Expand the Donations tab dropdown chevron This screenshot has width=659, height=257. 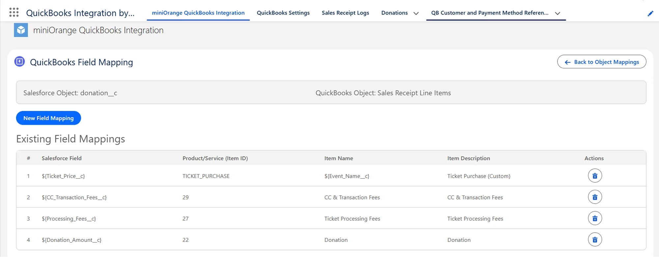[x=416, y=13]
